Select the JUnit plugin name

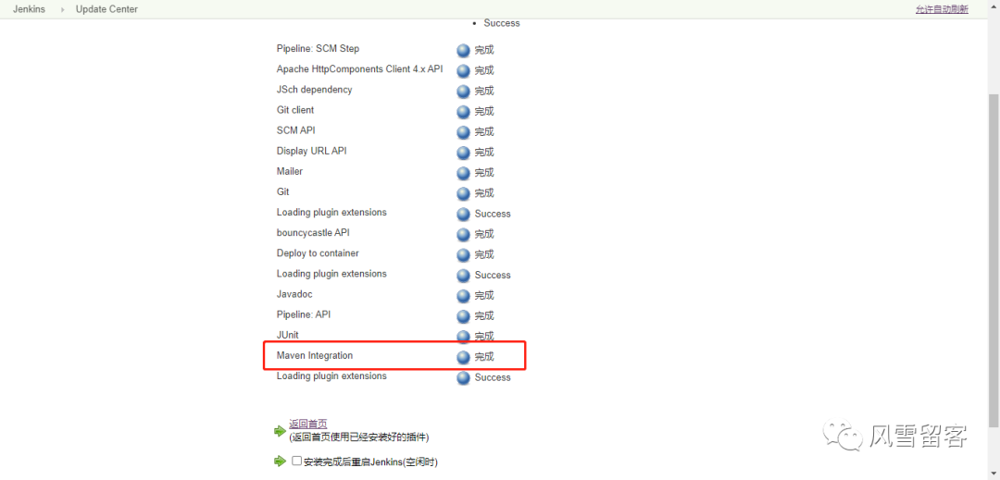(288, 335)
